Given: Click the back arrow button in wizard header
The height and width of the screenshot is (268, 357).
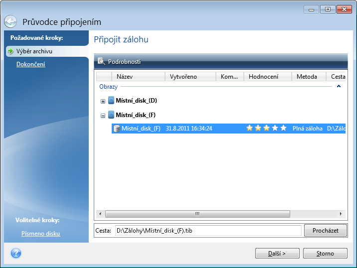Looking at the screenshot, I should 10,21.
